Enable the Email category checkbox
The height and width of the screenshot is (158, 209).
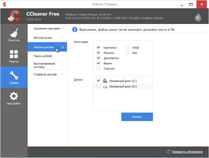(127, 47)
